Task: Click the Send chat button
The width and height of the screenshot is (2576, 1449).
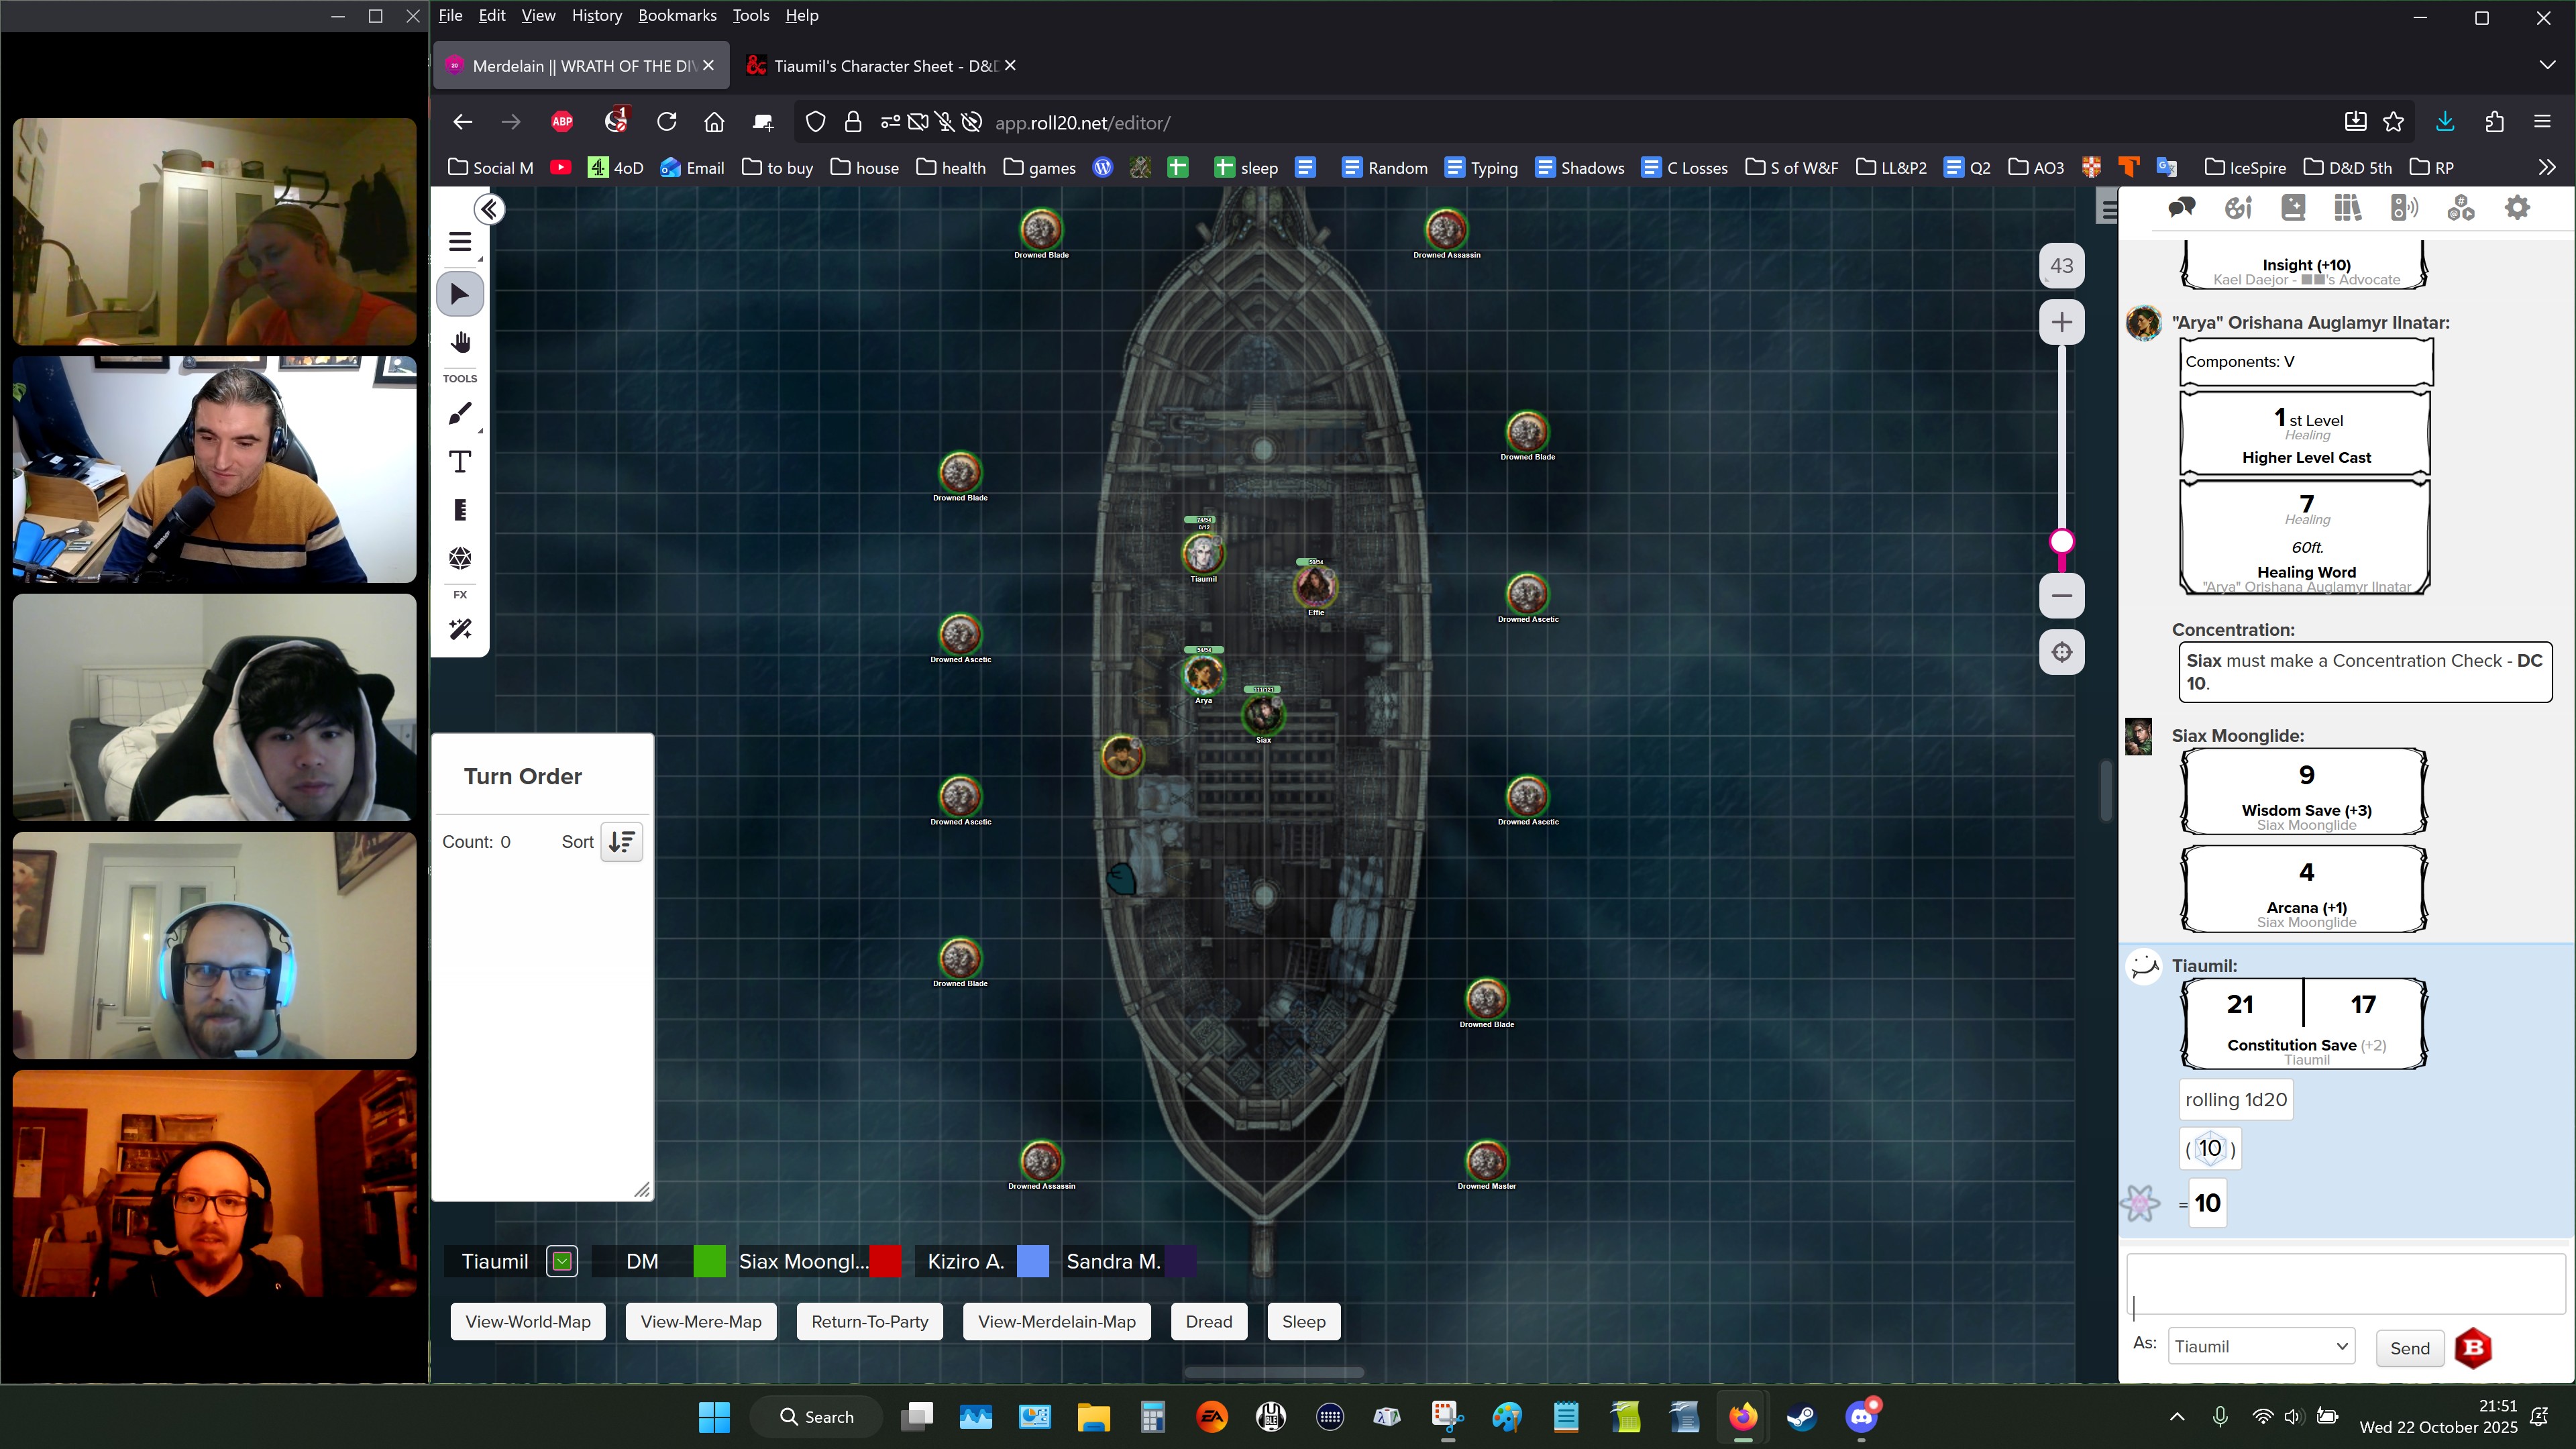Action: [x=2409, y=1348]
